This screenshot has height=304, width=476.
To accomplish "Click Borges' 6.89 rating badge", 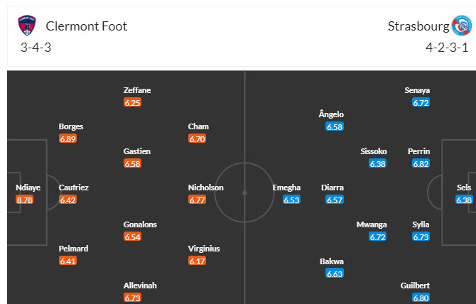I will click(x=67, y=139).
